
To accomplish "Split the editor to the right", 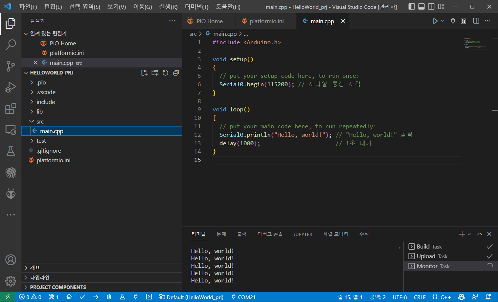I will click(476, 21).
